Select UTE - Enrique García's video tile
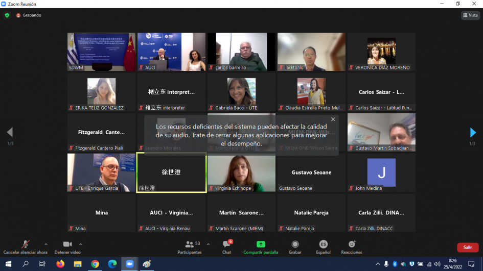Screen dimensions: 483x271 (x=101, y=173)
